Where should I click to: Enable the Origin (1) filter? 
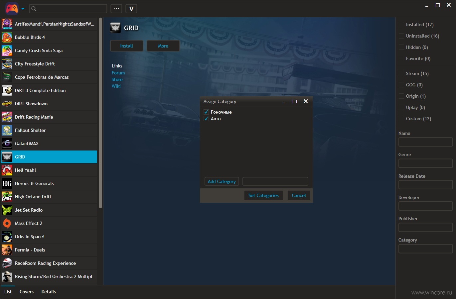pos(401,96)
